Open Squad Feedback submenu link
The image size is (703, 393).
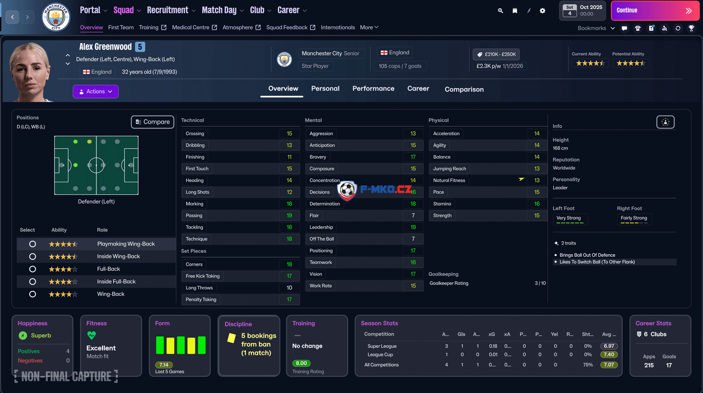(290, 27)
